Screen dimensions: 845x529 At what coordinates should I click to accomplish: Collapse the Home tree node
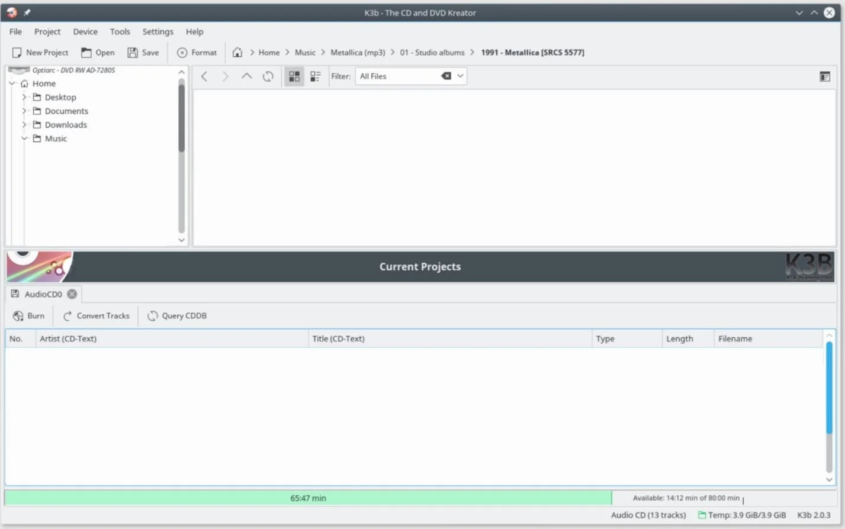pos(12,83)
